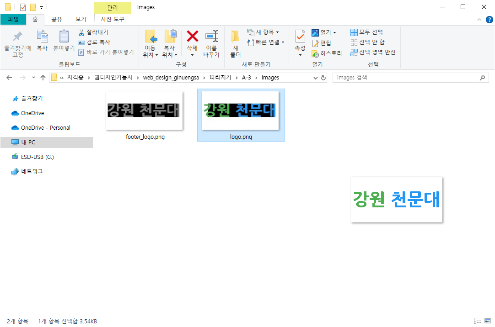Open Customize Quick Access Toolbar dropdown
This screenshot has height=327, width=495.
tap(41, 8)
